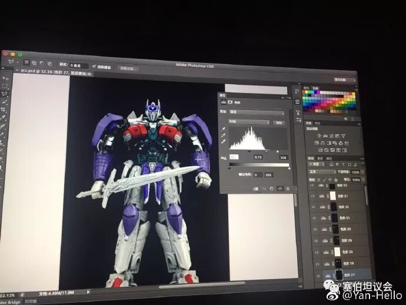Image resolution: width=406 pixels, height=305 pixels.
Task: Click the lock position icon in Layers
Action: (330, 180)
